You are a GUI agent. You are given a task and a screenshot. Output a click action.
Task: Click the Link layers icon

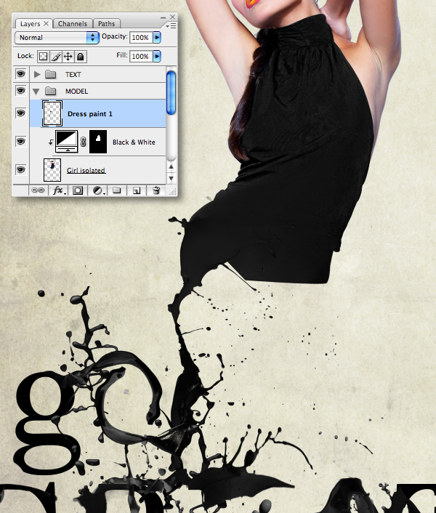(x=38, y=190)
